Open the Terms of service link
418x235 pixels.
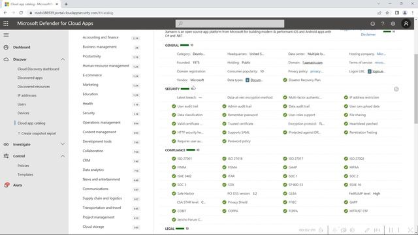[x=380, y=63]
